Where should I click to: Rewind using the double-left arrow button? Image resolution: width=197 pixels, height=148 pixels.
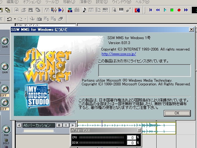(158, 10)
